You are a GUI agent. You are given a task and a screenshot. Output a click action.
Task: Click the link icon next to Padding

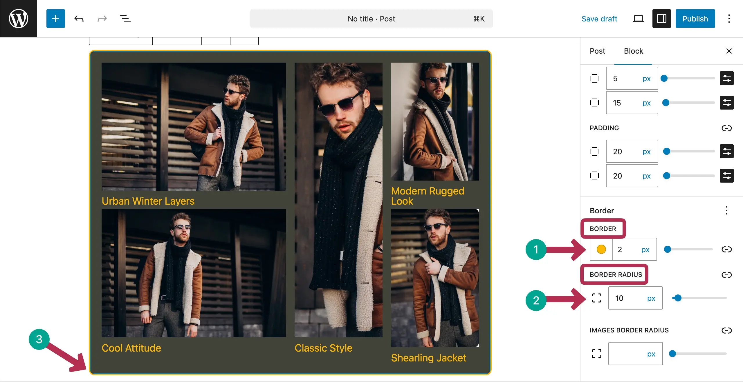727,128
